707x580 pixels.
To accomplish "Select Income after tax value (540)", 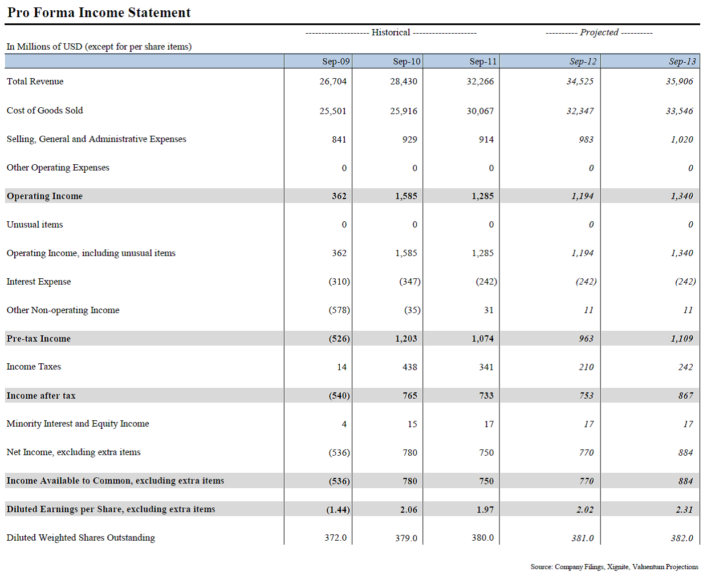I will [x=339, y=396].
